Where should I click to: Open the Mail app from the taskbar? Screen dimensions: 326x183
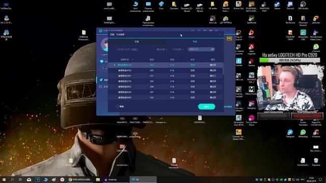click(x=29, y=179)
